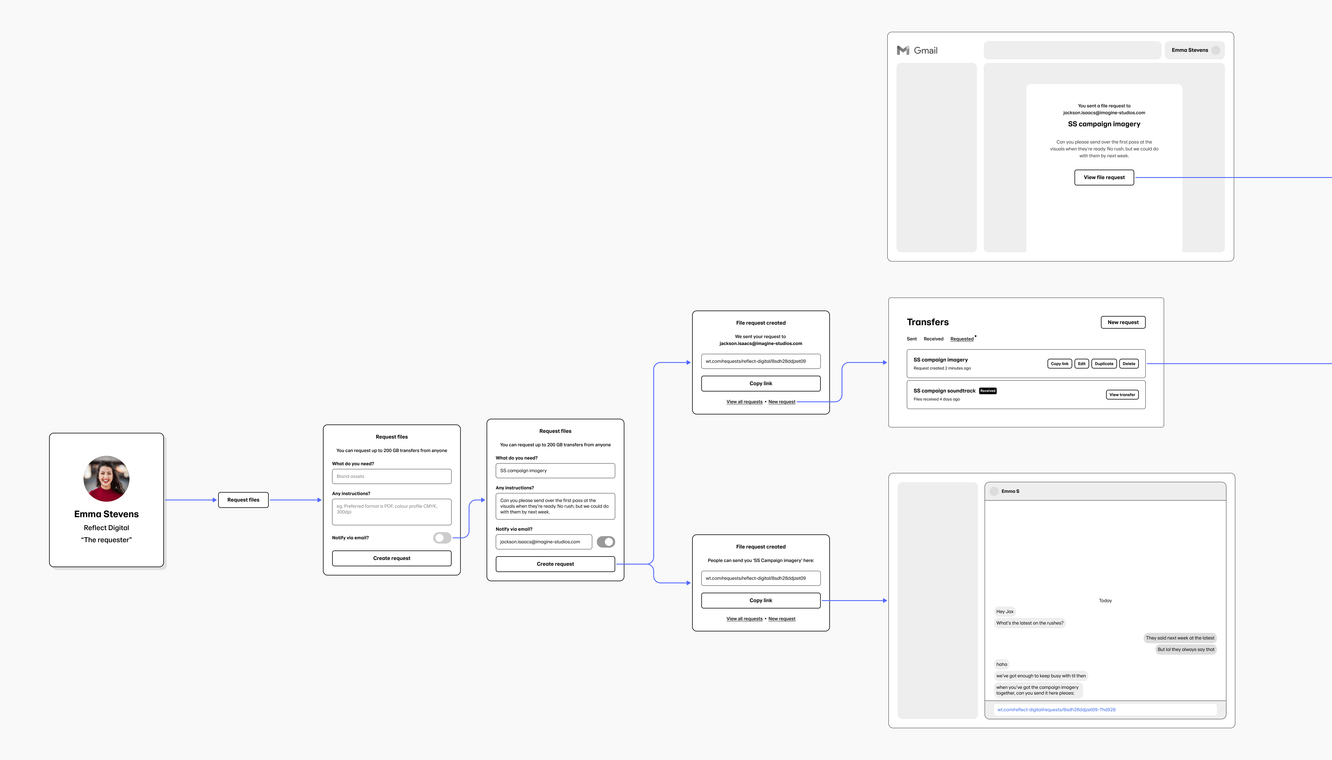
Task: Click the Delete icon for SS campaign imagery
Action: point(1129,363)
